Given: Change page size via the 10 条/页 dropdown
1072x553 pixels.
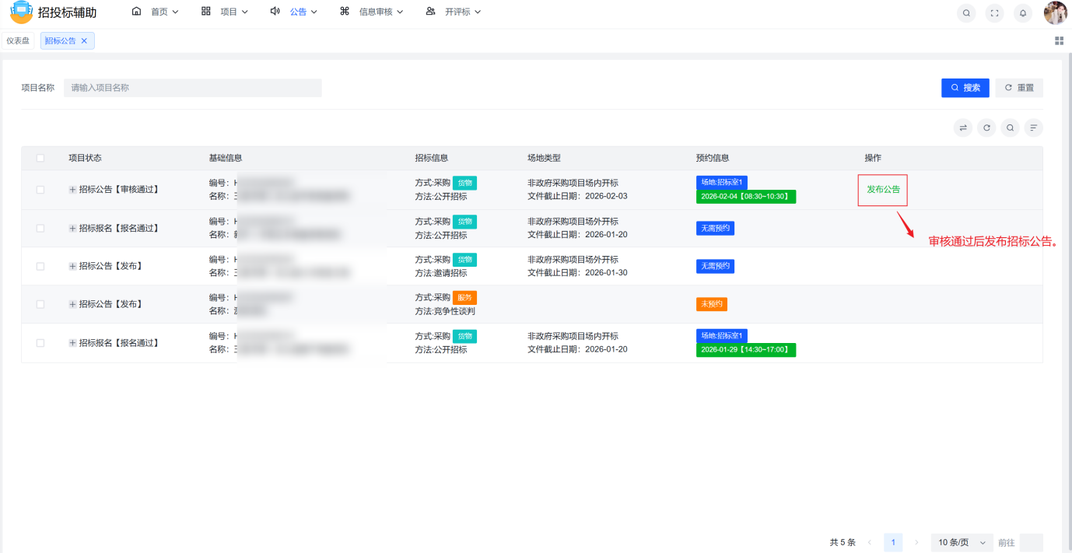Looking at the screenshot, I should coord(962,542).
